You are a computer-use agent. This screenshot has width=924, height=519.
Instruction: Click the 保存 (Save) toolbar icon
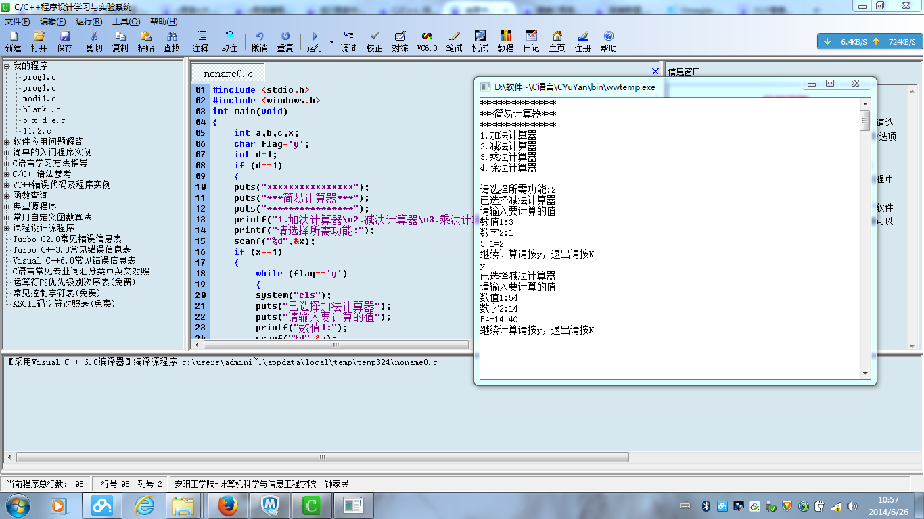[x=65, y=41]
